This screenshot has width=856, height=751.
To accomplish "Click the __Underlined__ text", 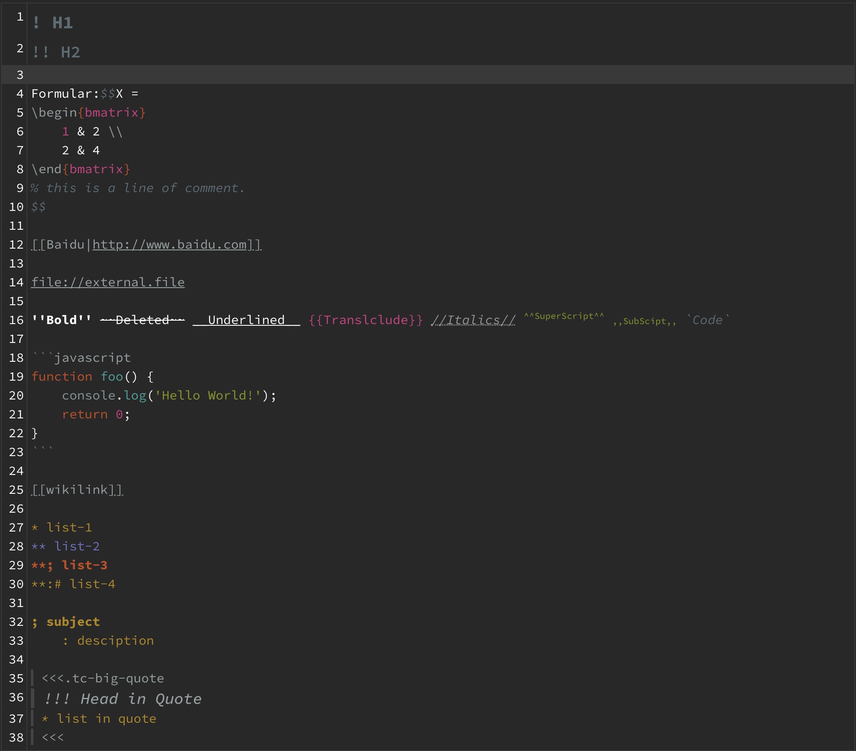I will click(246, 320).
